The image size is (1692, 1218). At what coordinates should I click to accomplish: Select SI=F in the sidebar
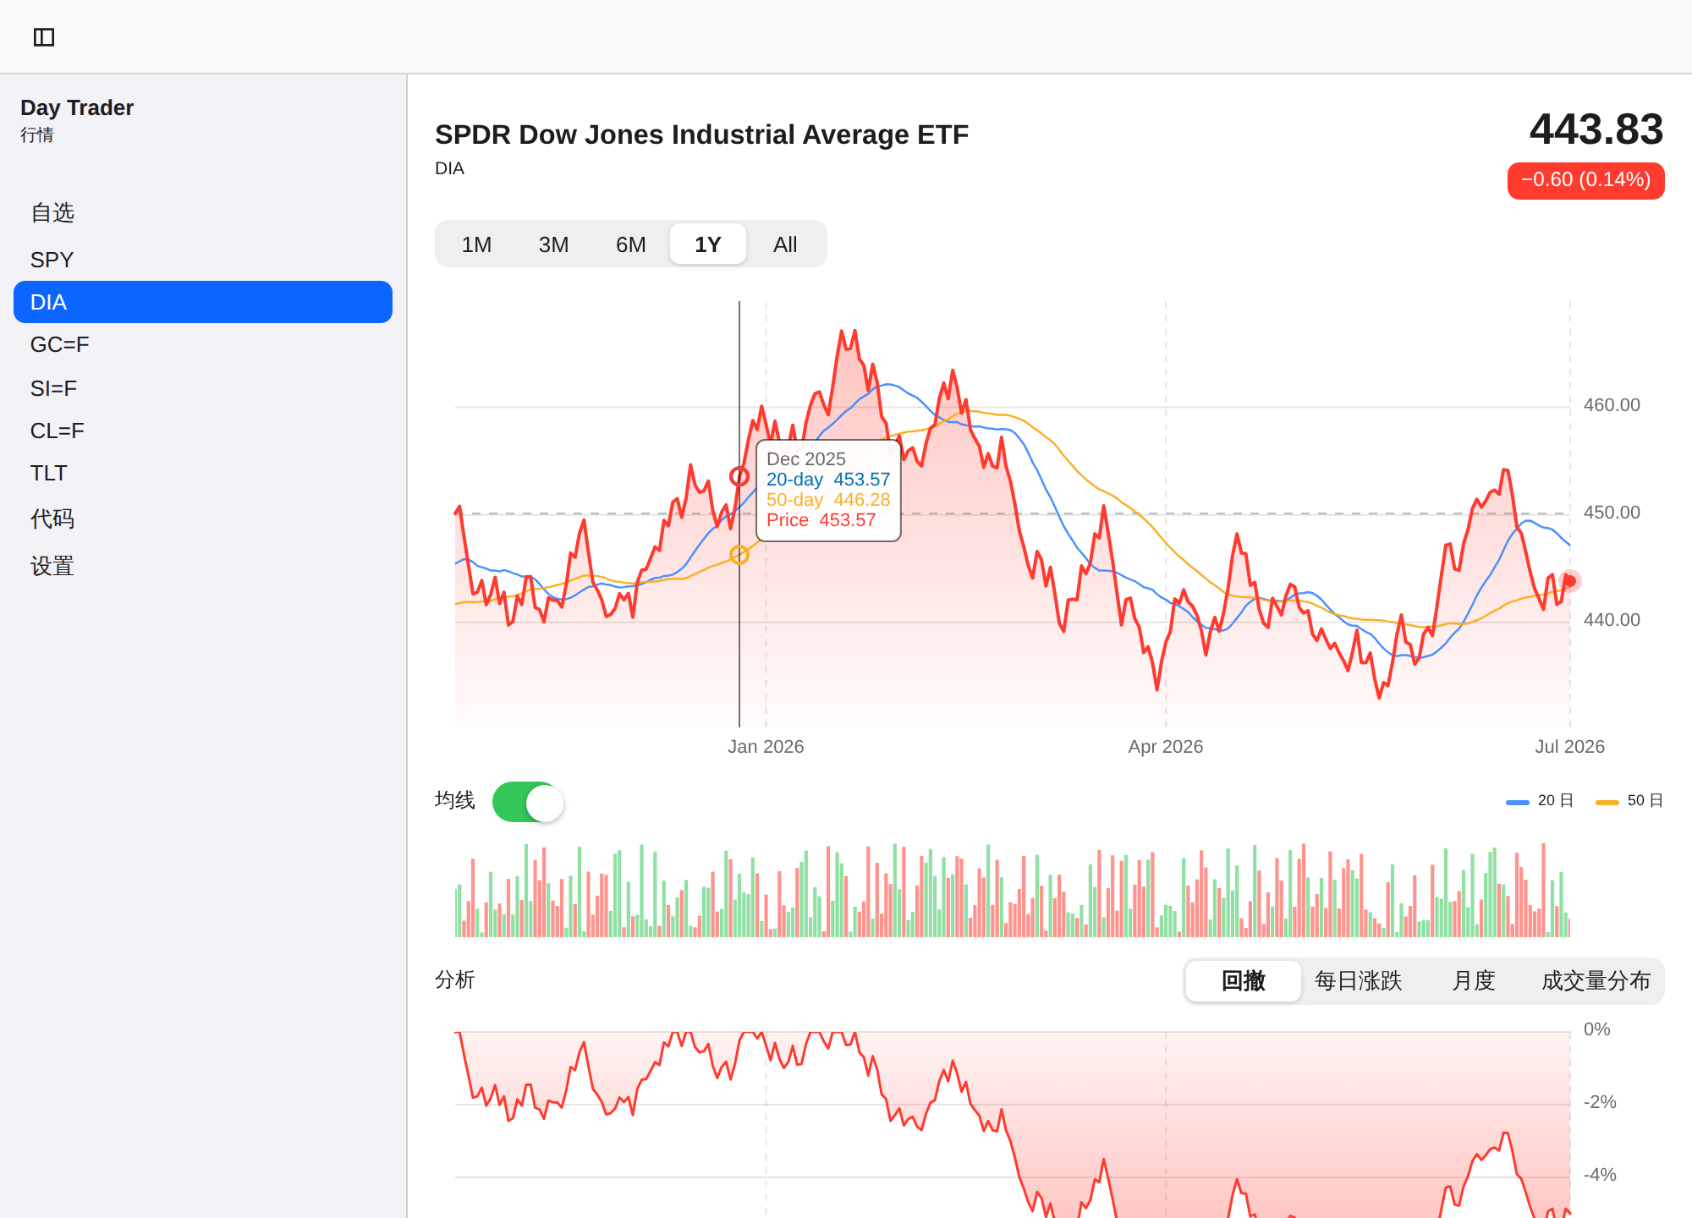[x=203, y=388]
